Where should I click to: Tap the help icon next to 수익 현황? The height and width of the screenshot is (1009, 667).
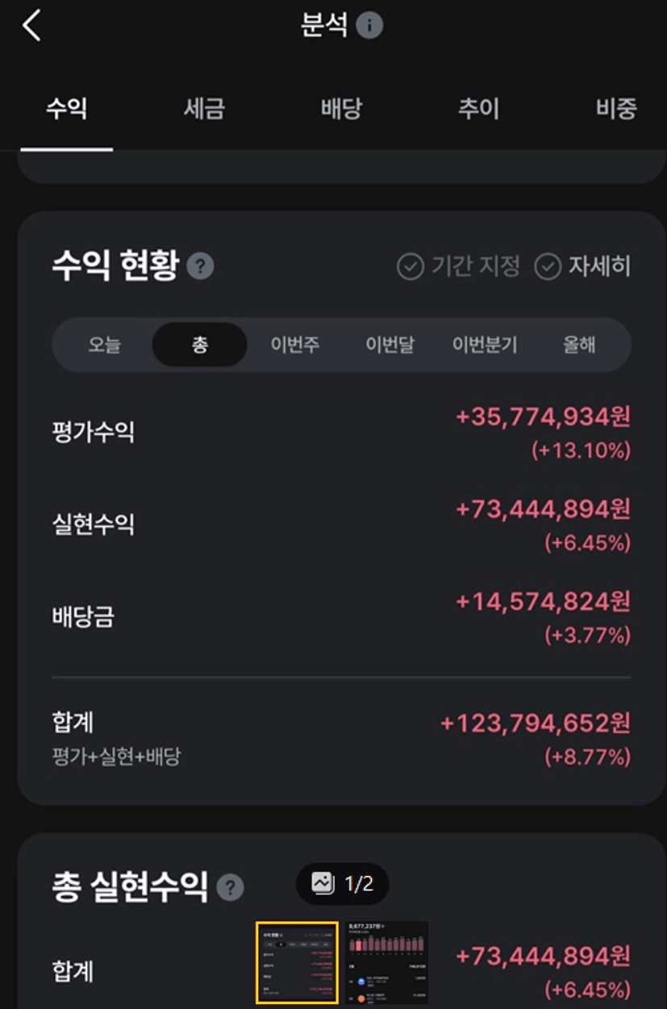[x=200, y=266]
